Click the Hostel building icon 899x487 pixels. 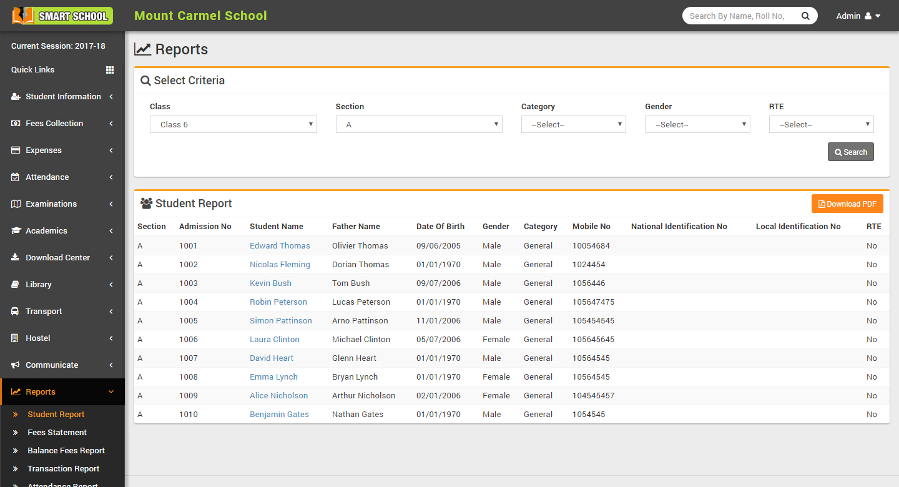(16, 338)
